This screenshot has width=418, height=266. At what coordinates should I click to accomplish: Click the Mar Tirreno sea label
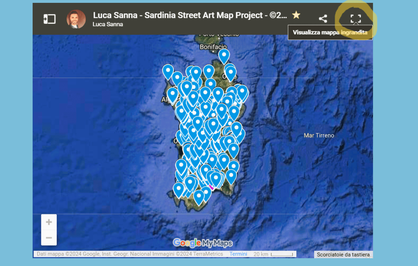pyautogui.click(x=319, y=135)
